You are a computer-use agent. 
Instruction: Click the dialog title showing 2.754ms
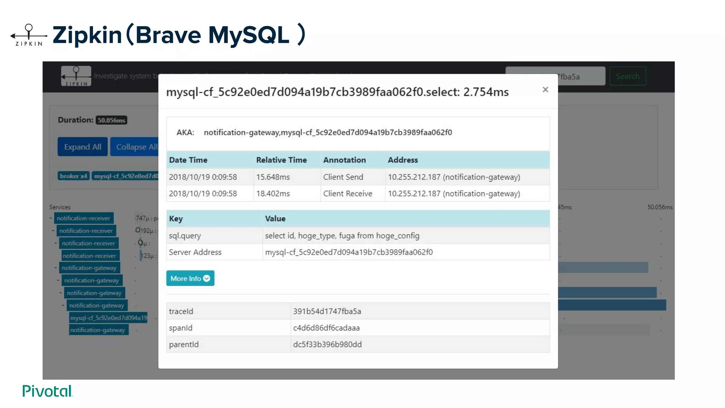(x=337, y=92)
